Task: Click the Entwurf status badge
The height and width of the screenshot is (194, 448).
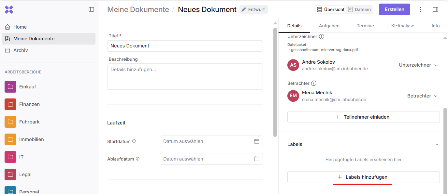Action: pos(253,9)
